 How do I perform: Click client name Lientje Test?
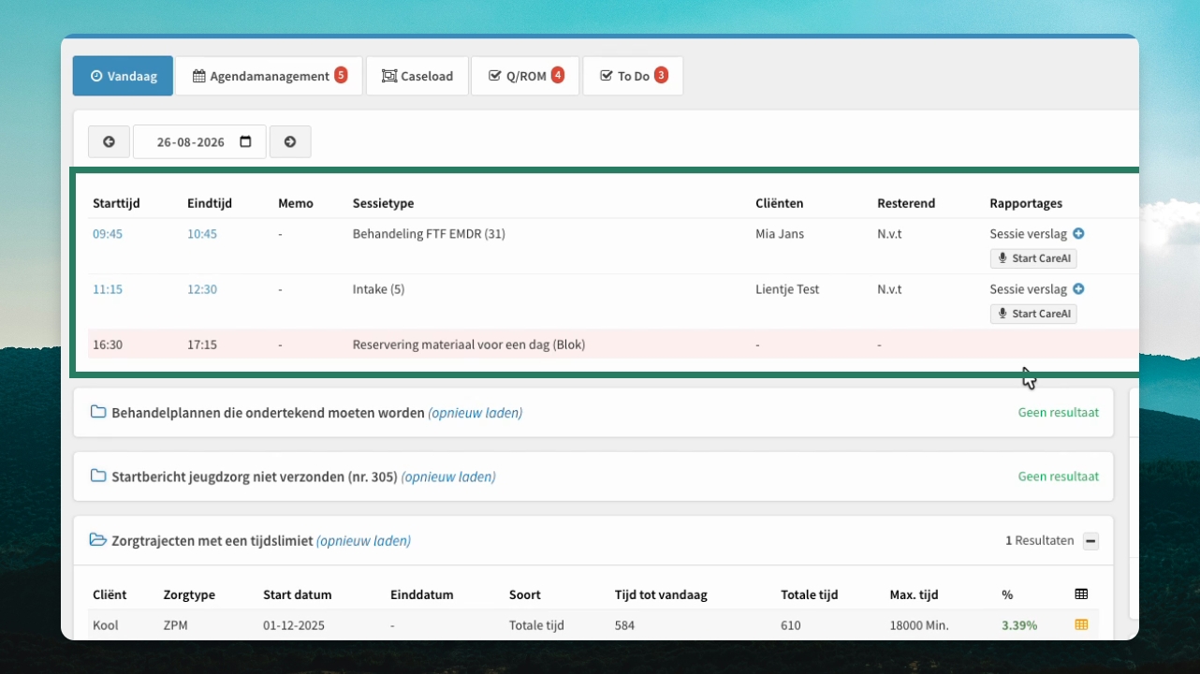787,289
